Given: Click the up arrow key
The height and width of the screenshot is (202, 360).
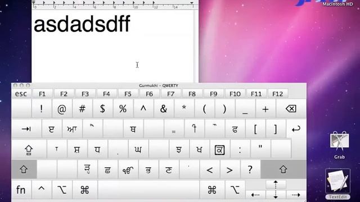Looking at the screenshot, I should (276, 185).
